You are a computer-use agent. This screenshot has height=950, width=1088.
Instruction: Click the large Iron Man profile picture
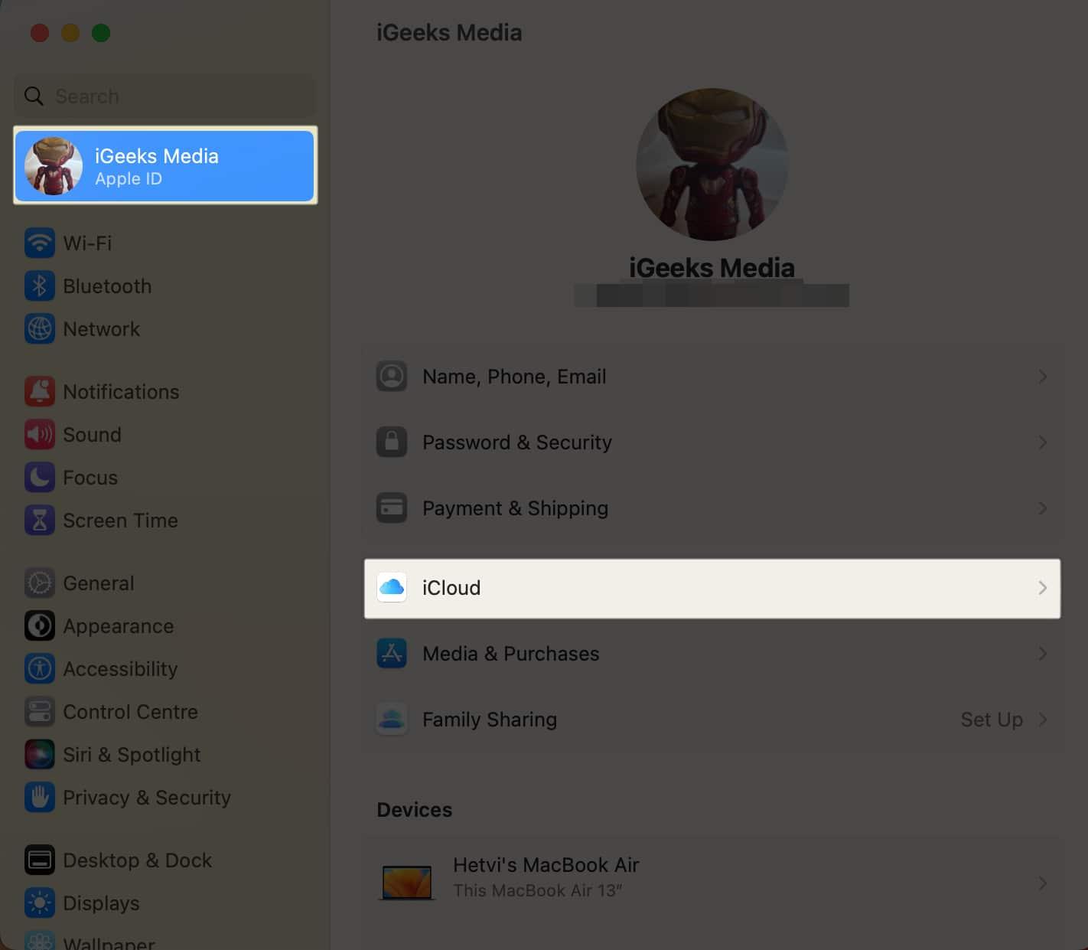(x=712, y=165)
